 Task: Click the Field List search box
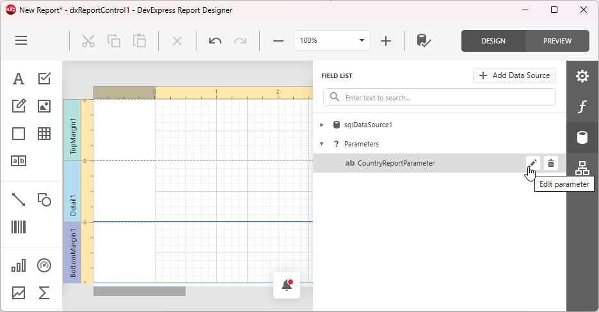click(x=439, y=98)
